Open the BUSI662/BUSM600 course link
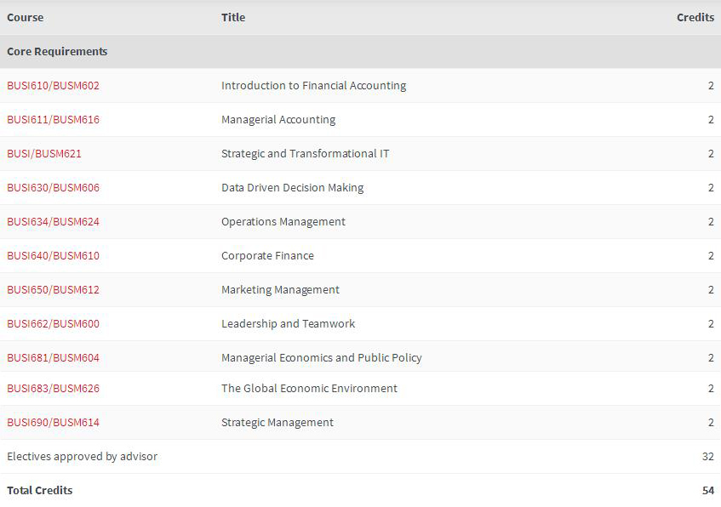 [x=53, y=324]
